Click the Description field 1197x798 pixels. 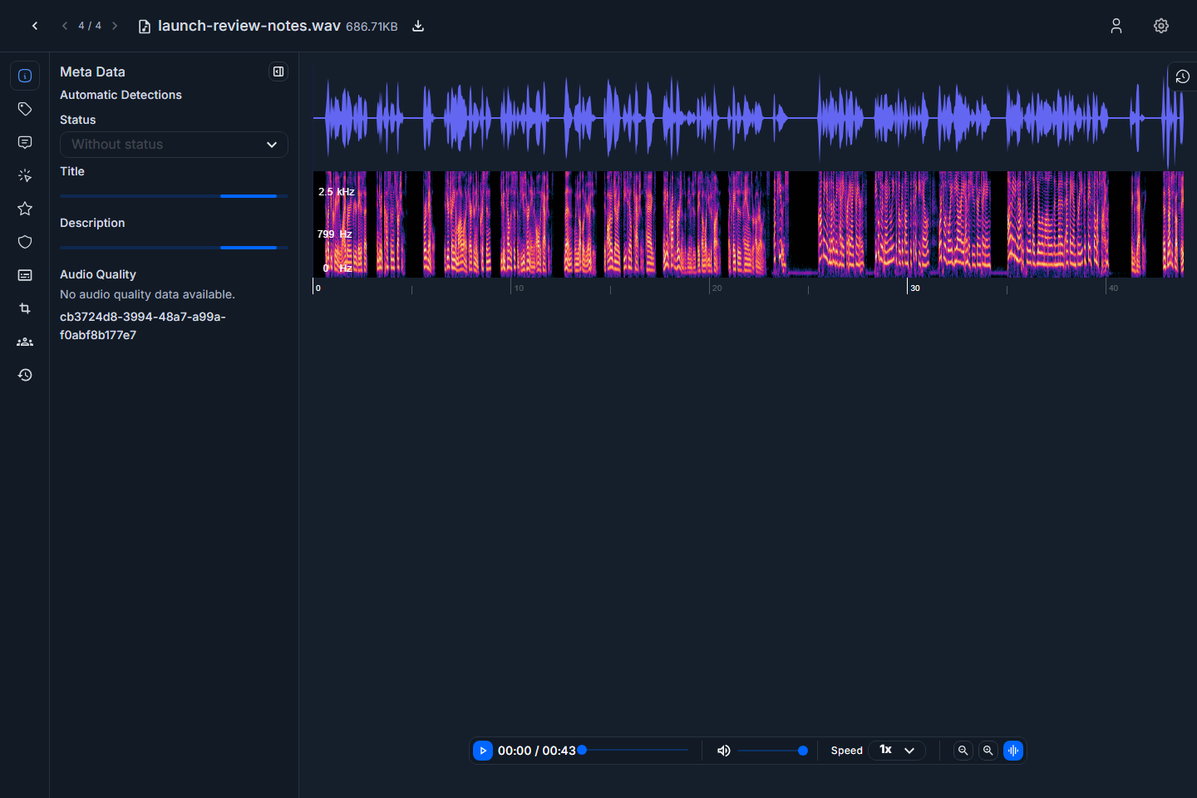click(x=174, y=248)
